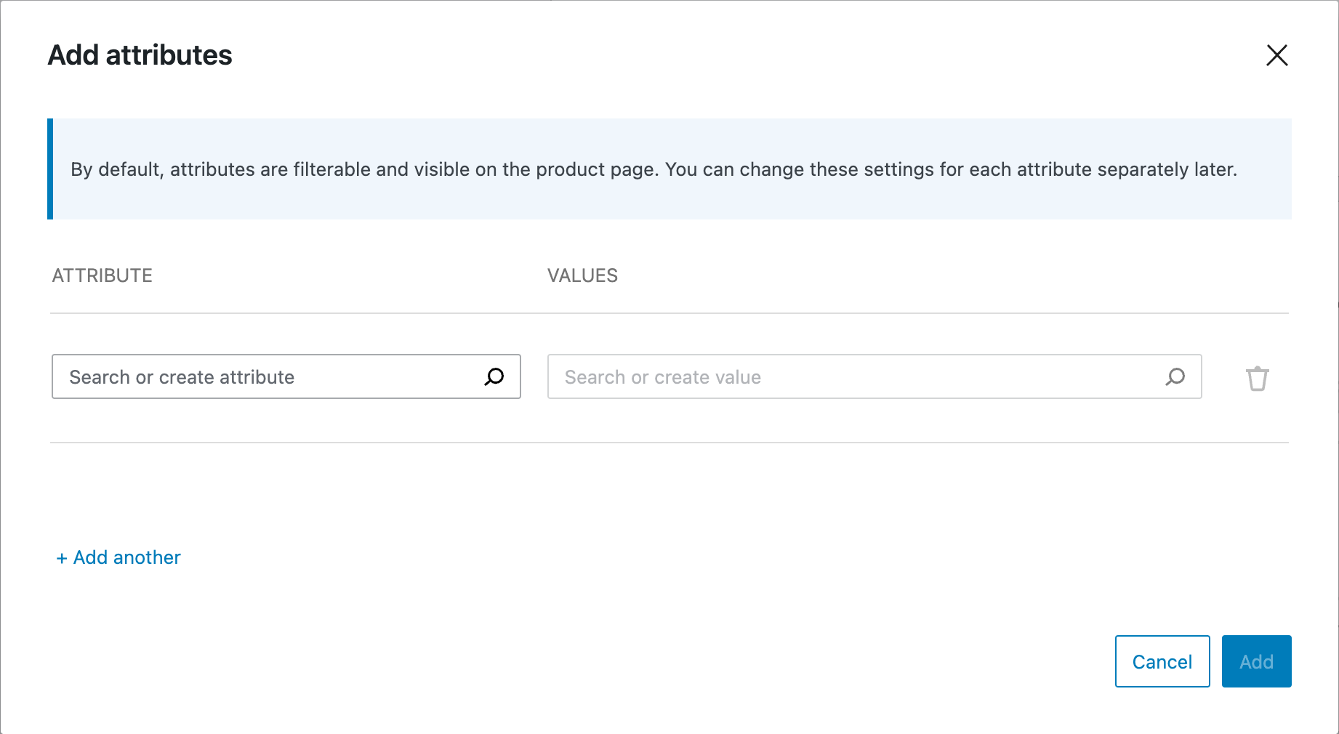Click the Add button
This screenshot has height=734, width=1339.
(x=1256, y=661)
